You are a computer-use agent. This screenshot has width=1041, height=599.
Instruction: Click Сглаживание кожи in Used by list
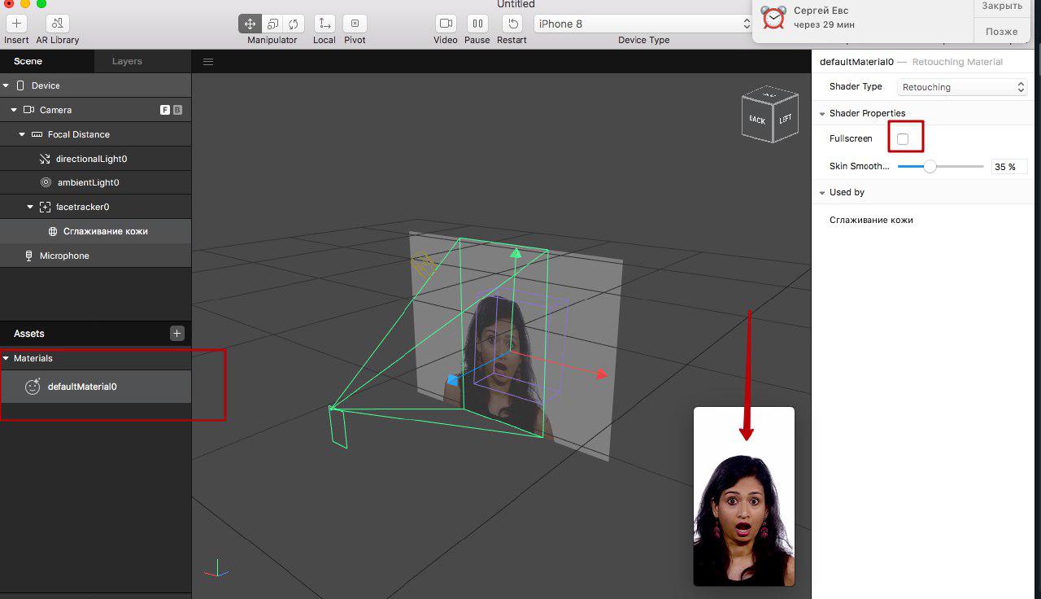click(x=871, y=220)
